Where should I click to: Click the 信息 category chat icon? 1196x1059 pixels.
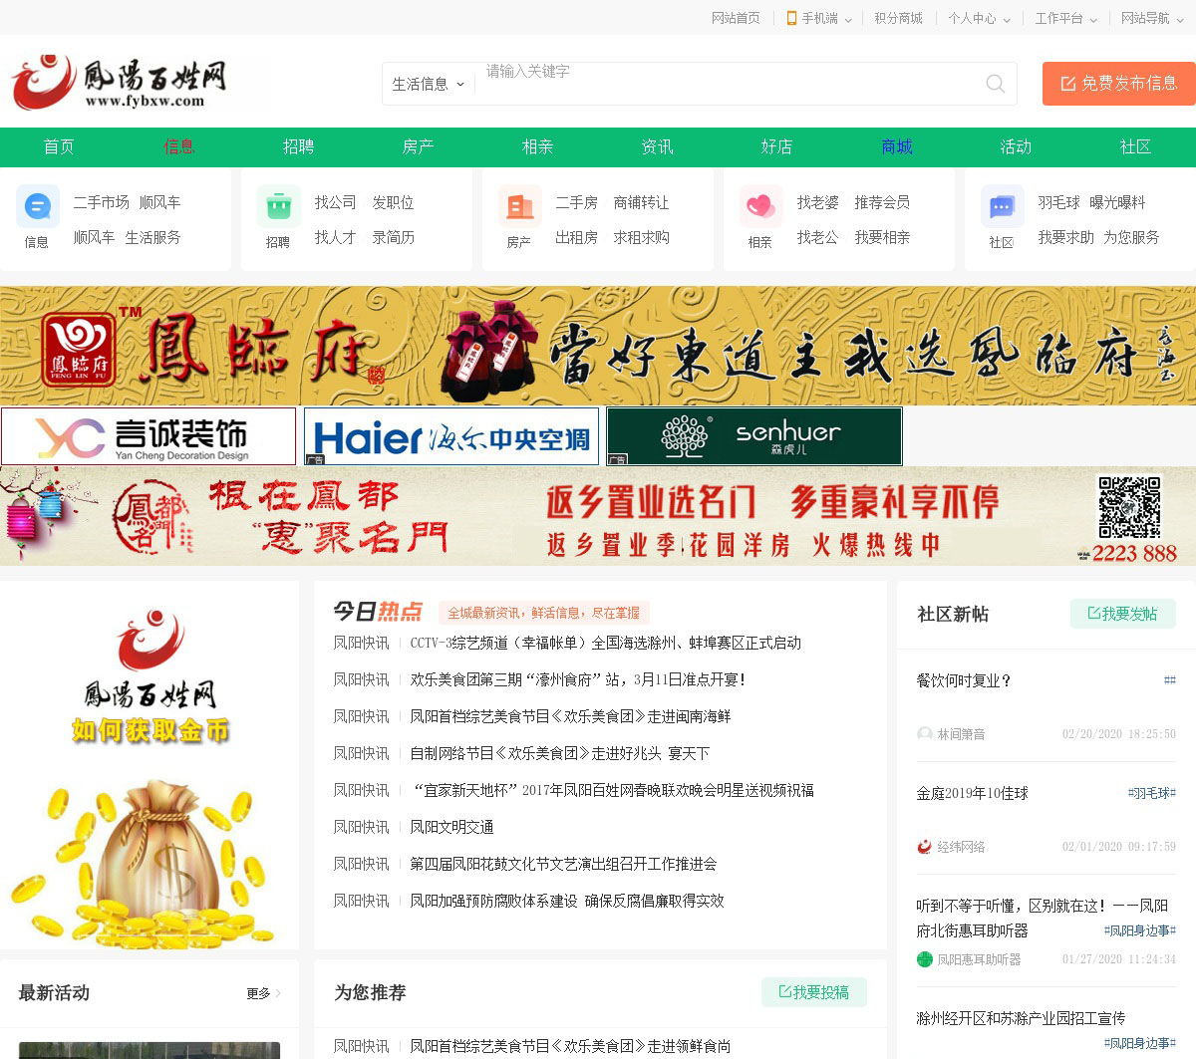point(38,207)
